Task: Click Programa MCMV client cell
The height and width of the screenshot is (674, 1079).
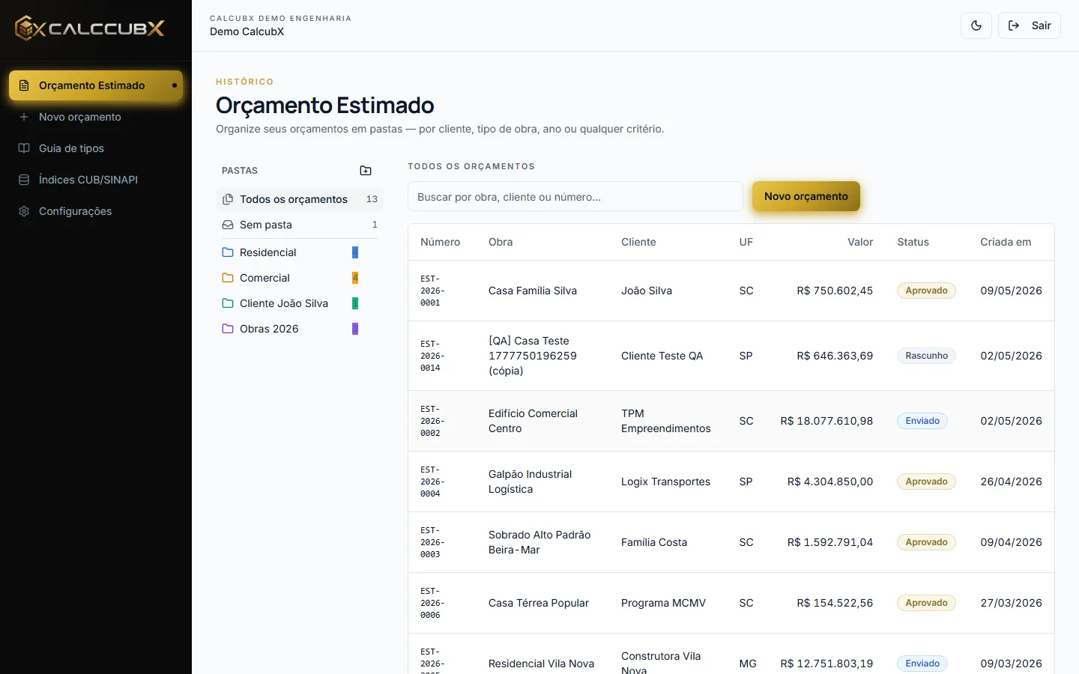Action: tap(663, 603)
